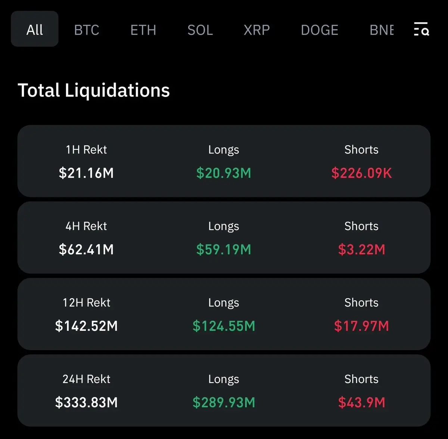Select the XRP tab
This screenshot has width=448, height=439.
pyautogui.click(x=257, y=30)
